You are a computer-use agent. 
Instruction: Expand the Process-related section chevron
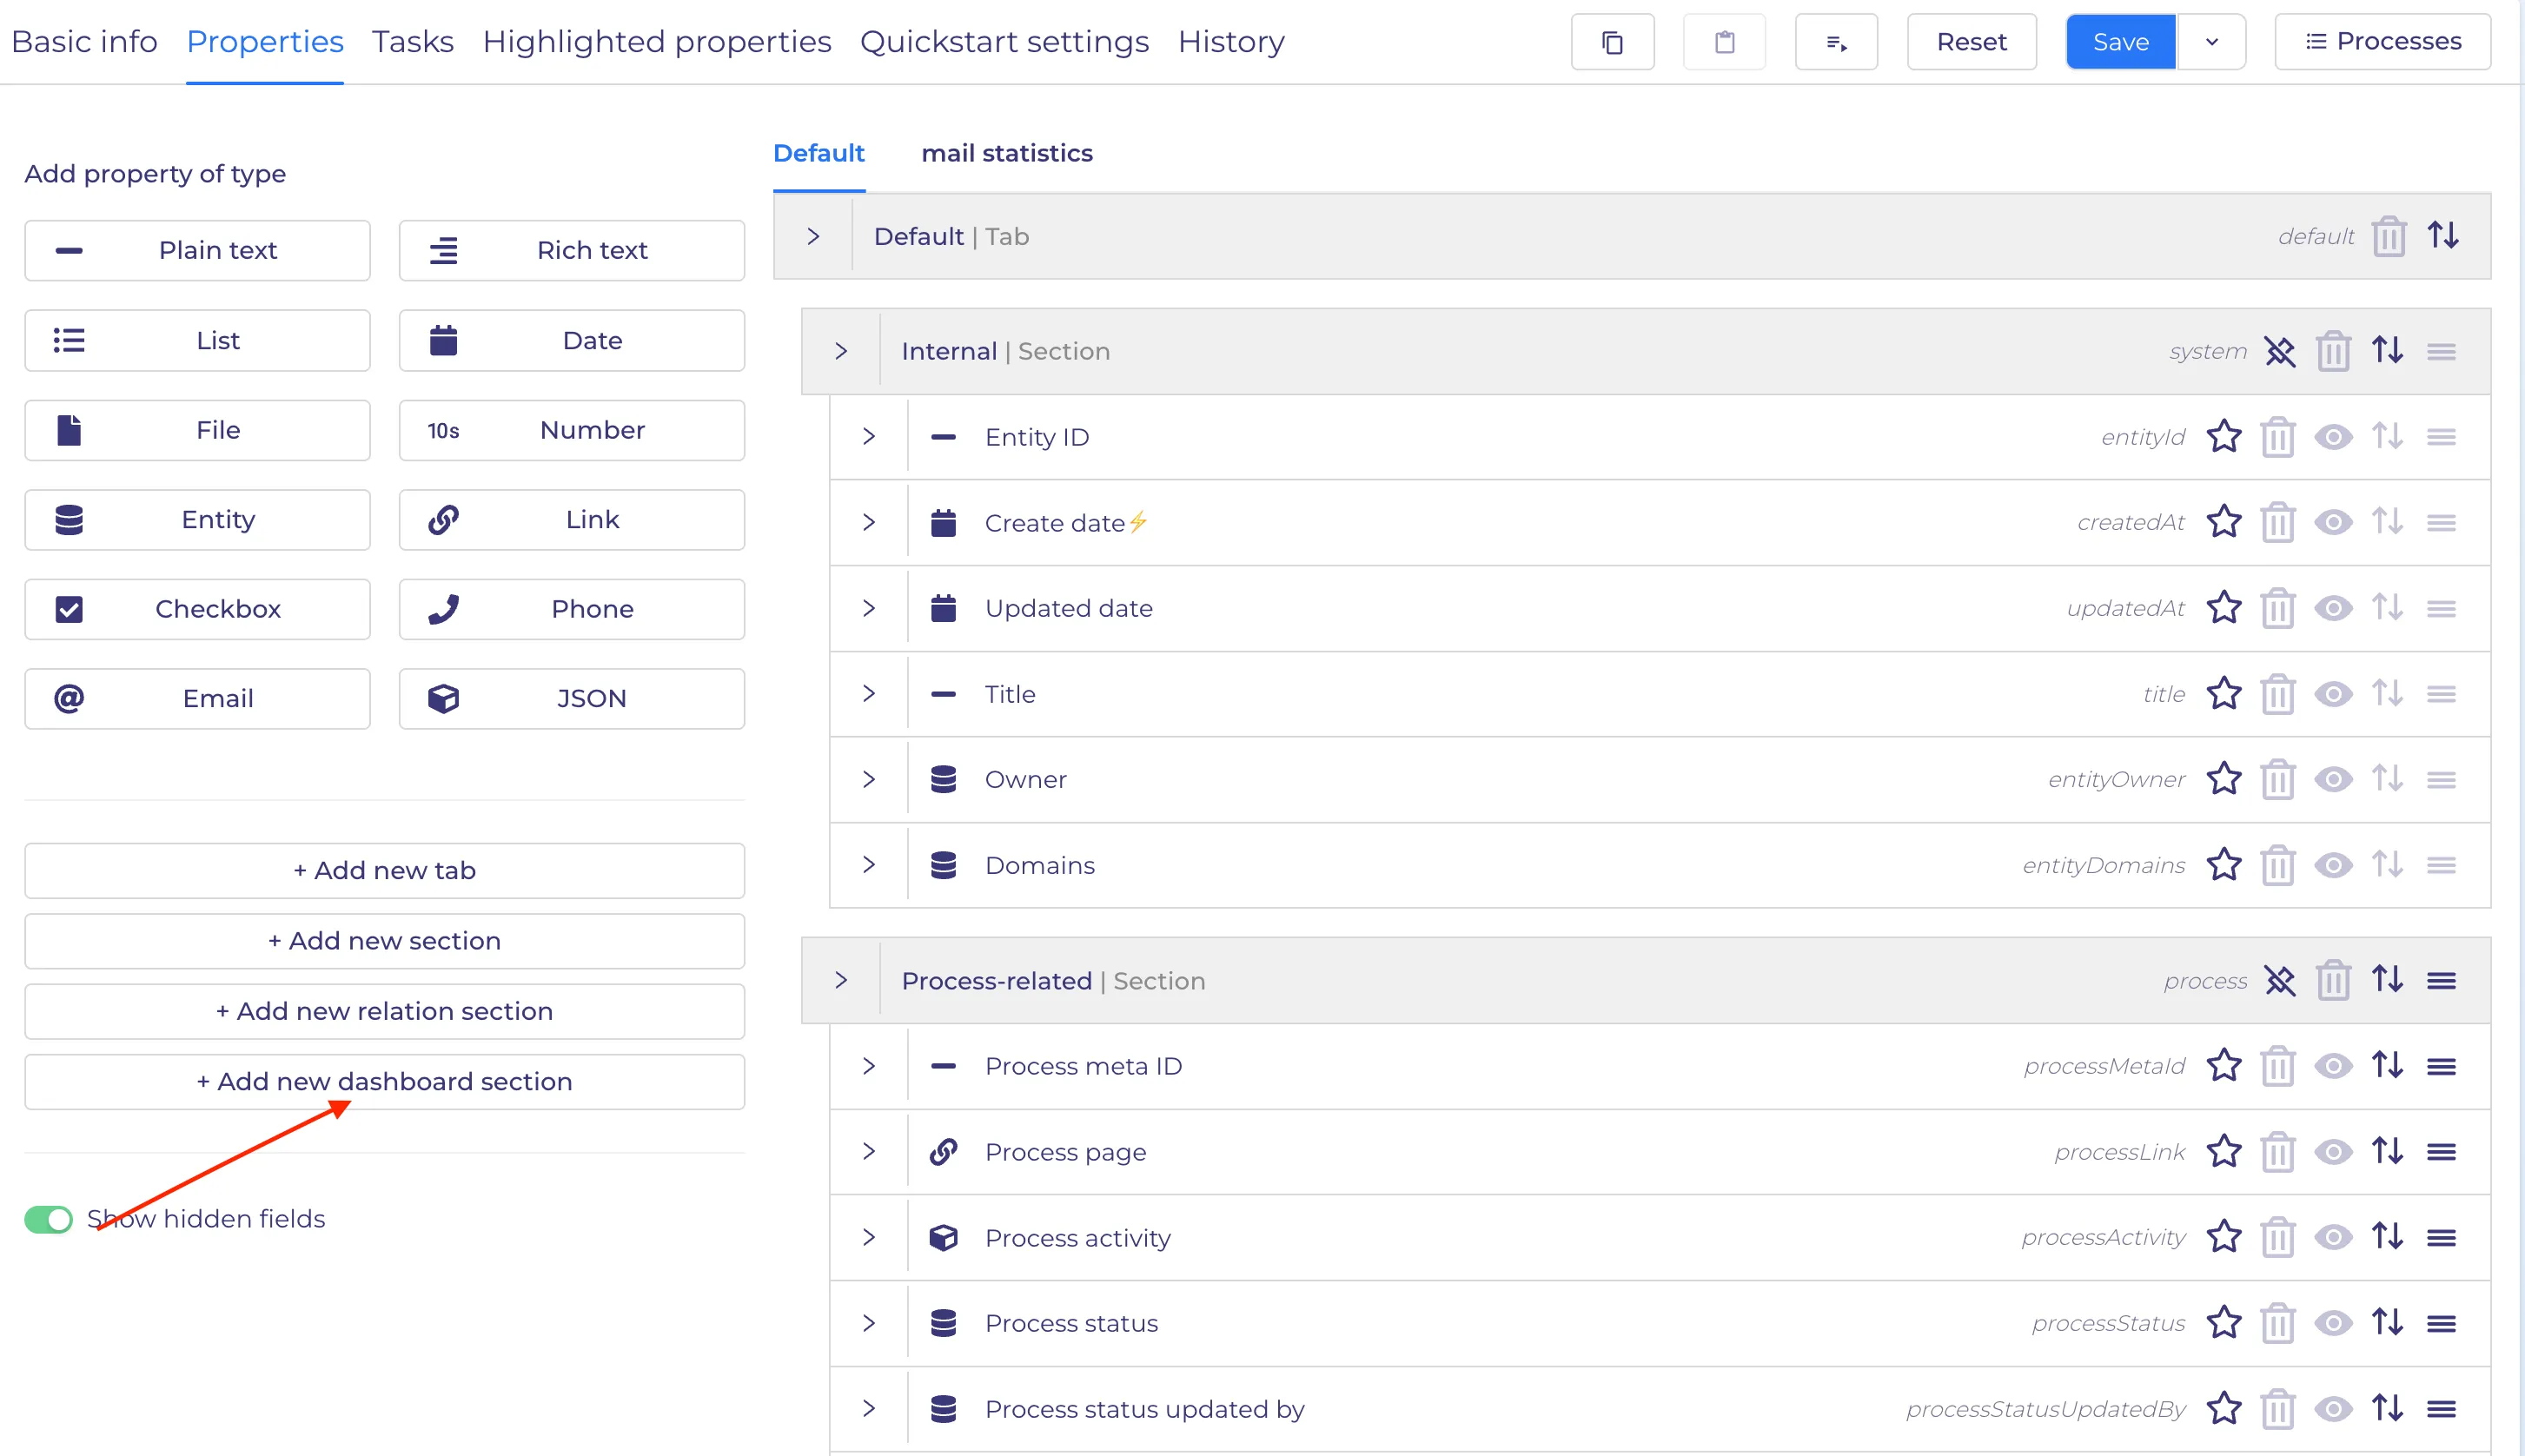(840, 980)
